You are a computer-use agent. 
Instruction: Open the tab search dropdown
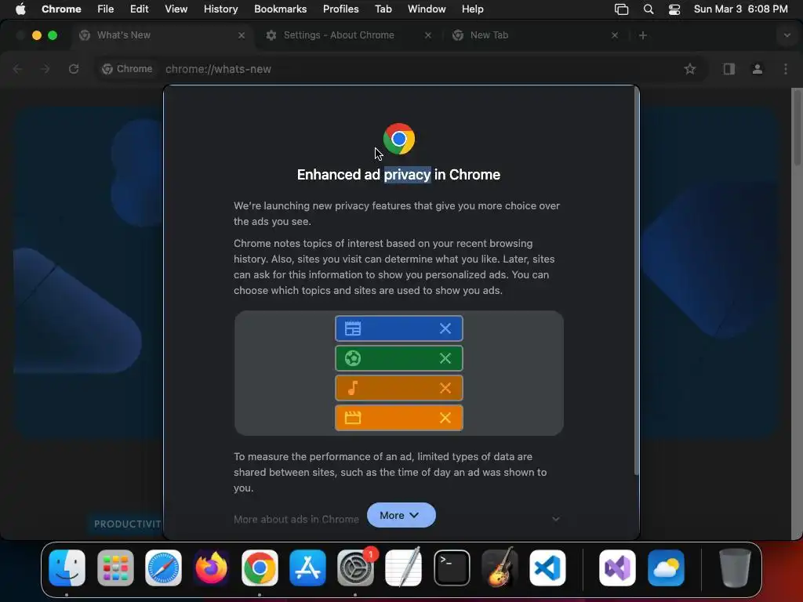787,35
